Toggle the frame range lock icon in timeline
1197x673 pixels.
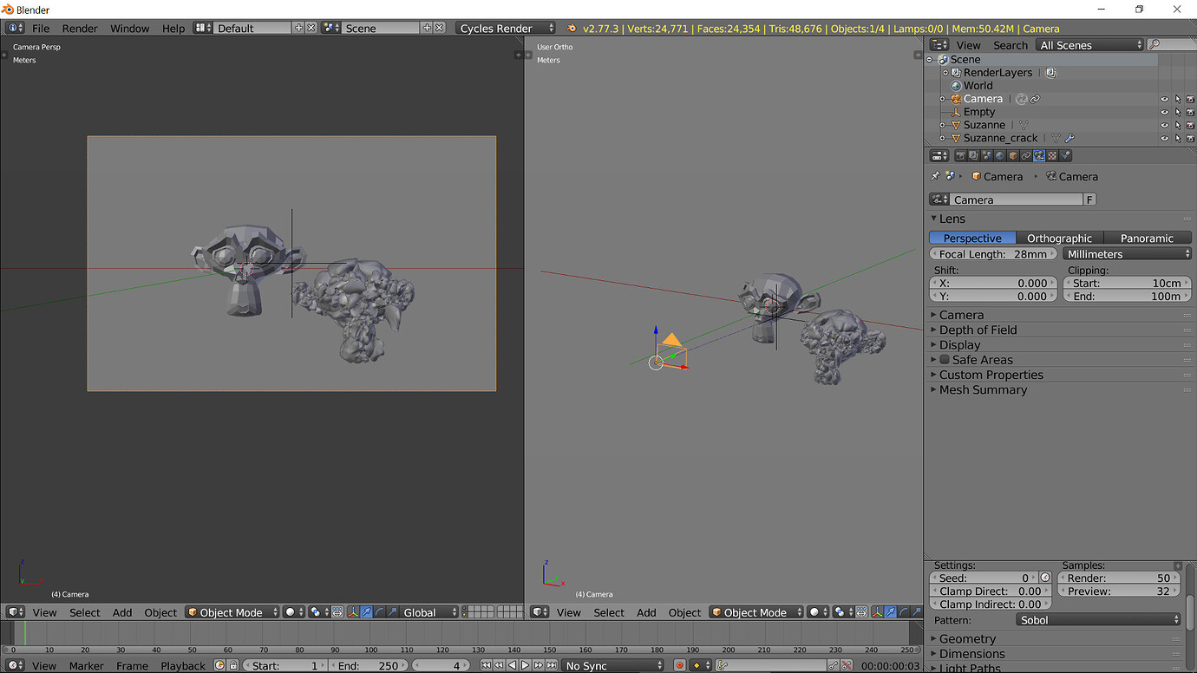[x=233, y=665]
